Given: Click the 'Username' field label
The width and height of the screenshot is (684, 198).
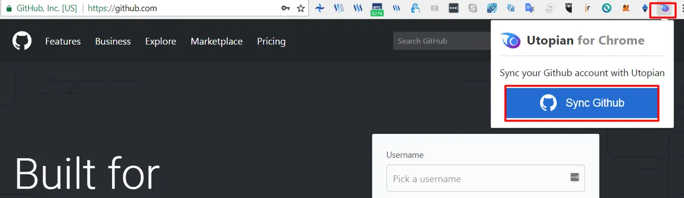Looking at the screenshot, I should pos(405,155).
